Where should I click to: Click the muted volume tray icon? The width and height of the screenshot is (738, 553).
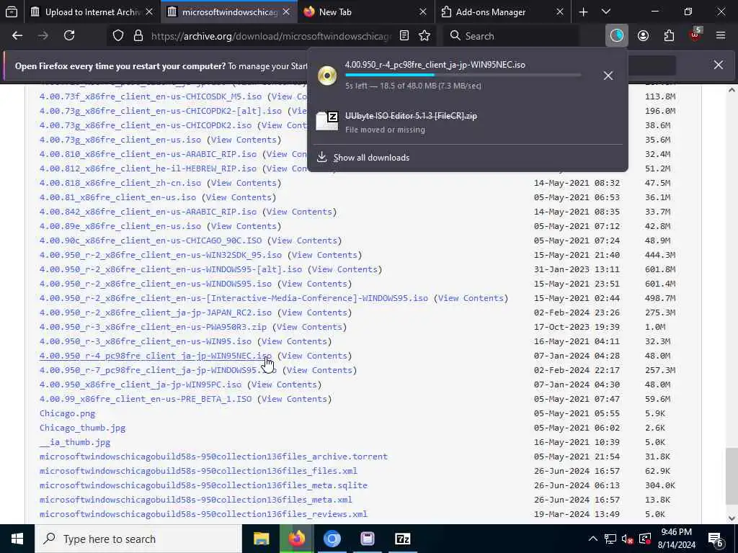coord(627,539)
